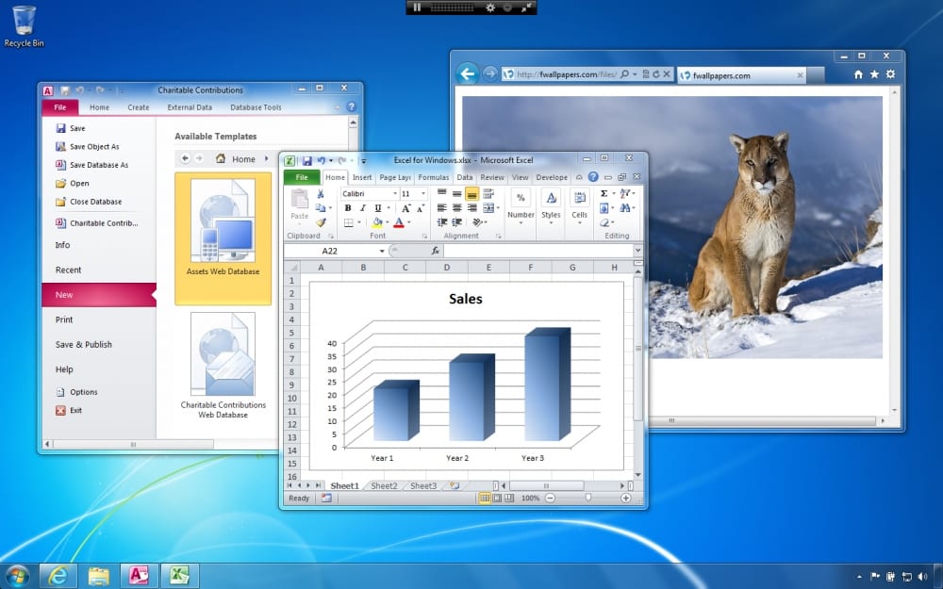This screenshot has height=589, width=943.
Task: Click the macro record icon in Excel status bar
Action: (326, 498)
